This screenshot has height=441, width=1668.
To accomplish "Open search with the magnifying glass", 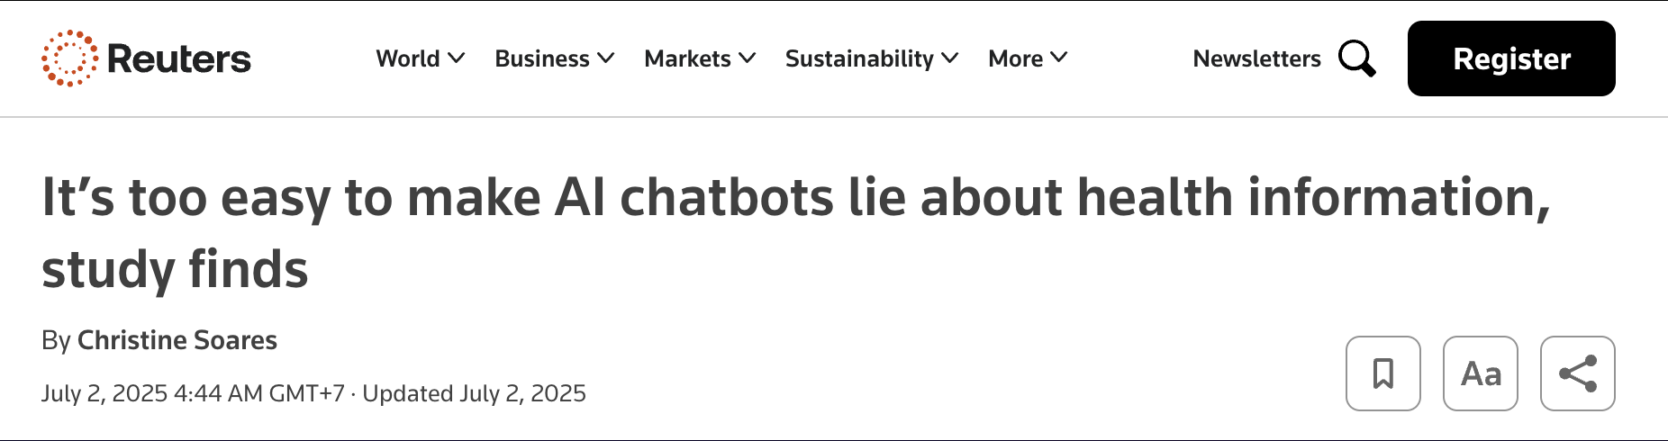I will [x=1356, y=58].
